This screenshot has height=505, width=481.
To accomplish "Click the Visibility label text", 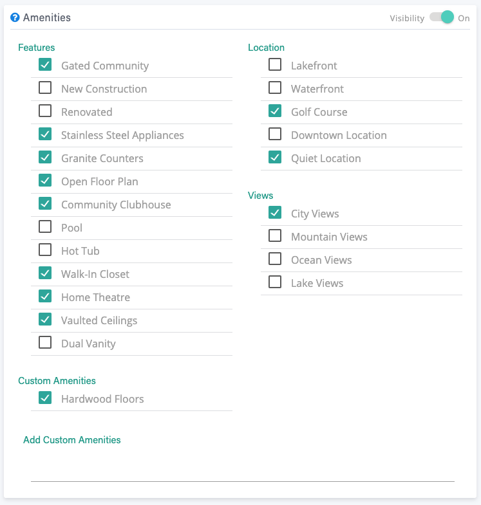I will point(407,19).
